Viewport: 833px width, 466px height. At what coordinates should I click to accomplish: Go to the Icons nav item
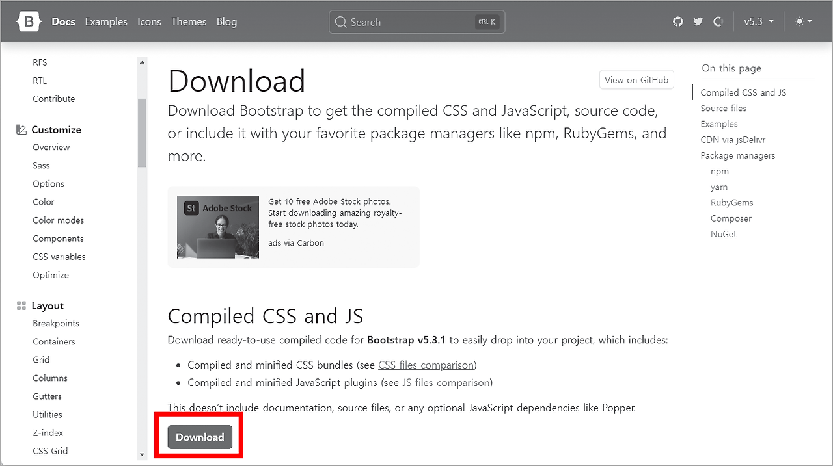point(149,21)
